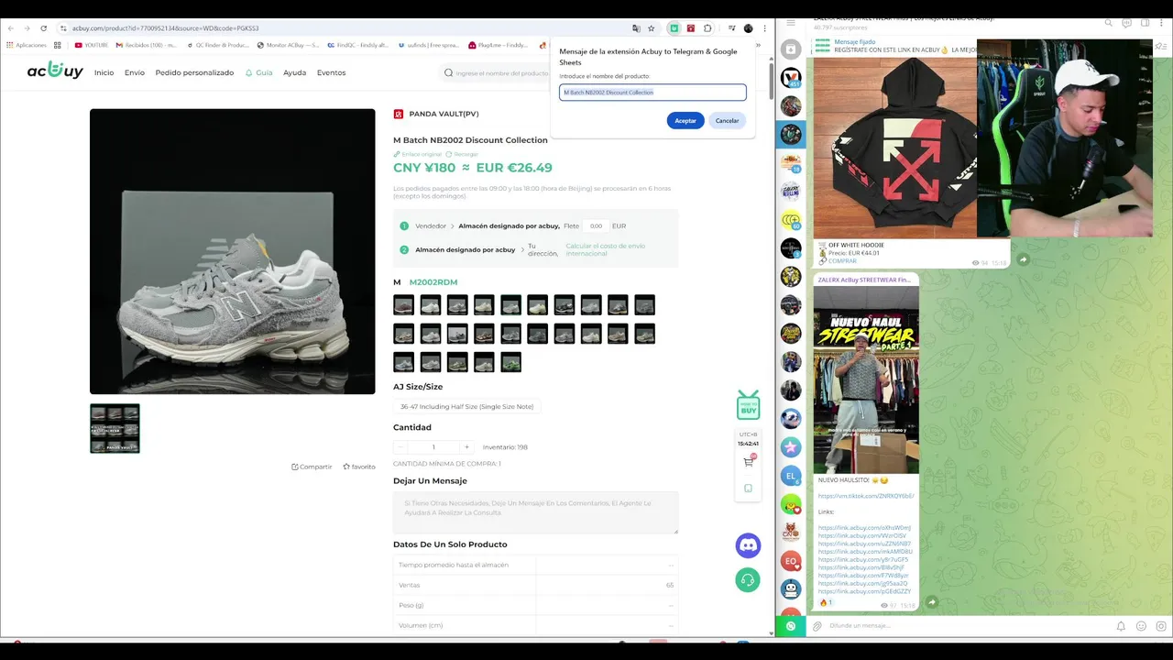Image resolution: width=1173 pixels, height=660 pixels.
Task: Open the FindQC bookmark
Action: click(x=357, y=45)
